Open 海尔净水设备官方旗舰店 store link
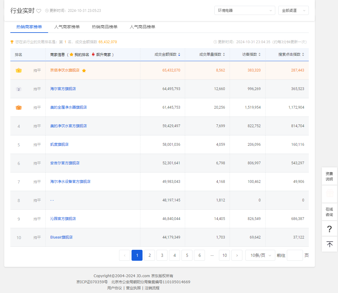Image resolution: width=338 pixels, height=293 pixels. (x=70, y=182)
